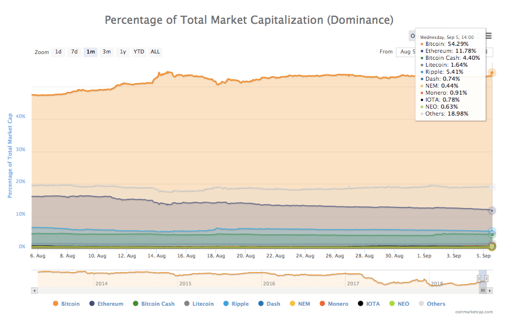This screenshot has width=521, height=322.
Task: Select YTD zoom range
Action: click(x=139, y=52)
